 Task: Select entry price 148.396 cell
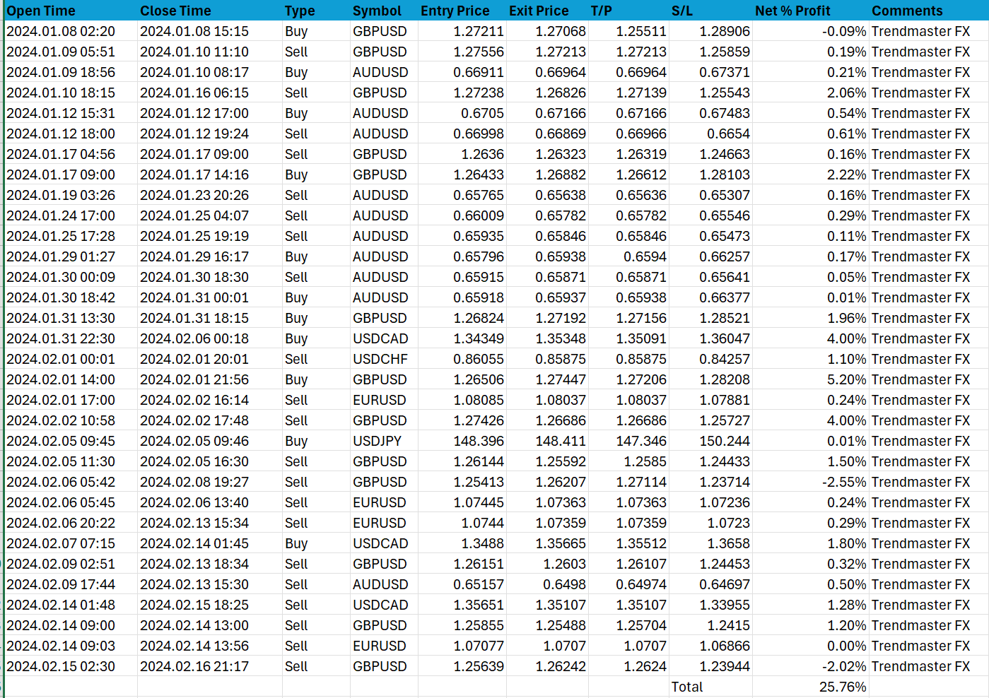point(462,441)
